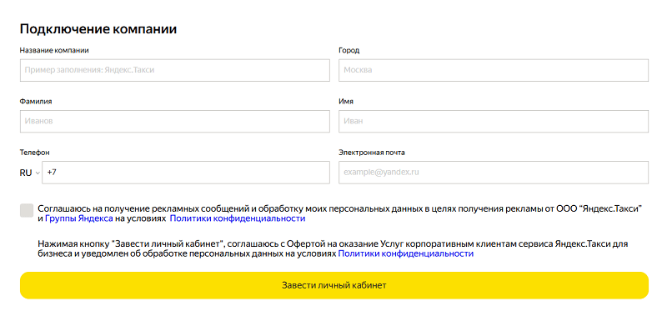Click the Город label above the field

click(x=349, y=51)
